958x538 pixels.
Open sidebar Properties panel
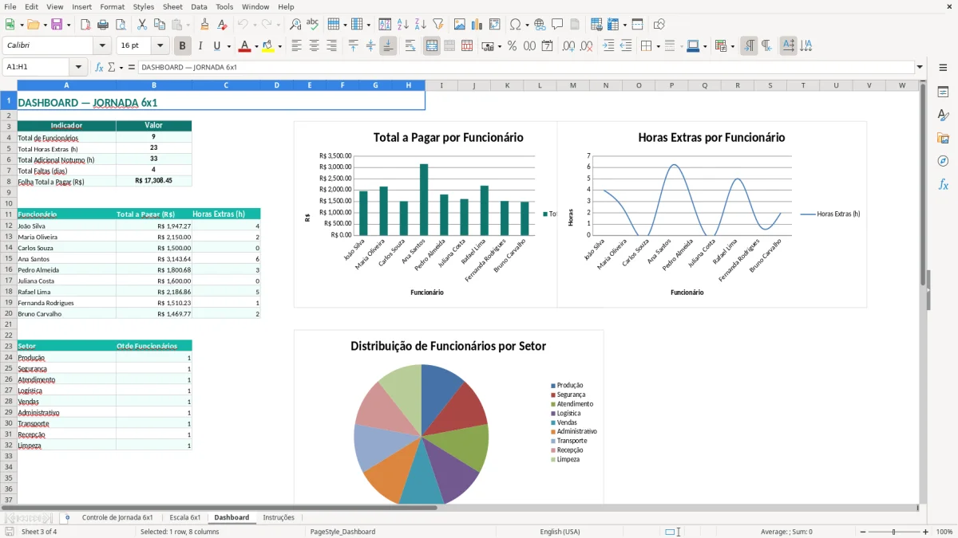pyautogui.click(x=943, y=92)
